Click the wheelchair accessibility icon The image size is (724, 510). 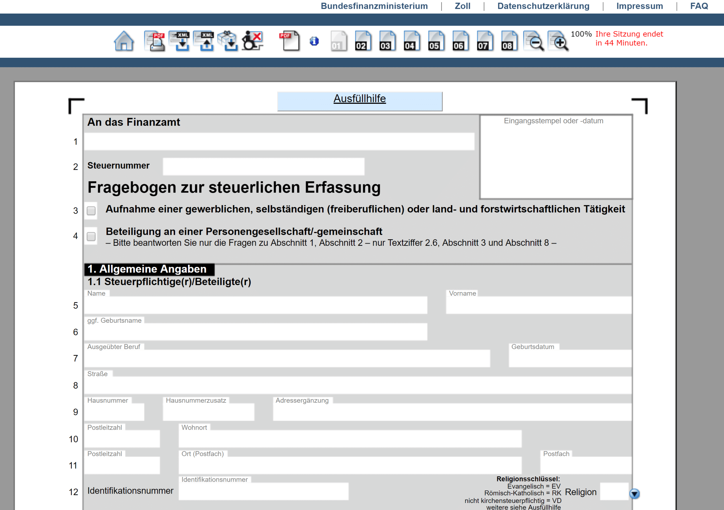point(252,41)
